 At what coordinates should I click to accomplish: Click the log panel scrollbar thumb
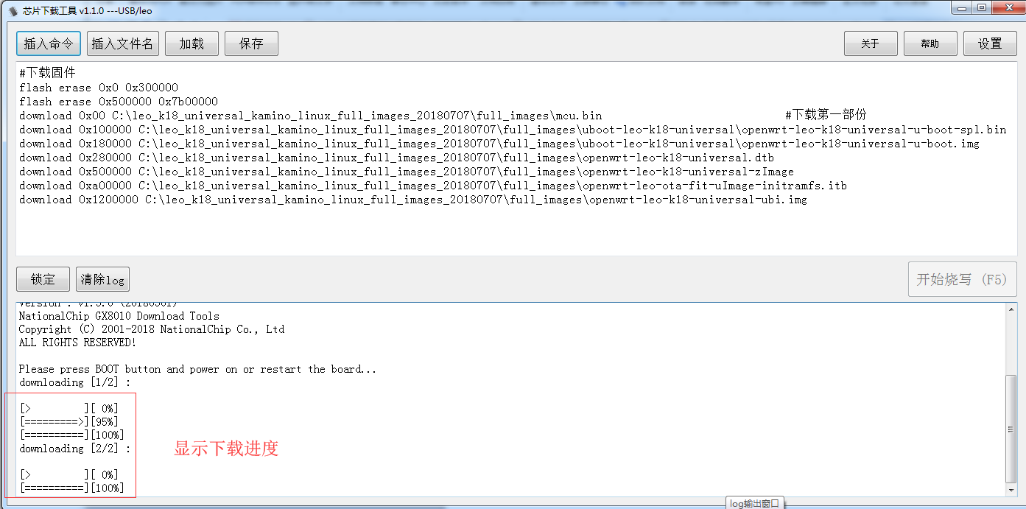(x=1012, y=427)
